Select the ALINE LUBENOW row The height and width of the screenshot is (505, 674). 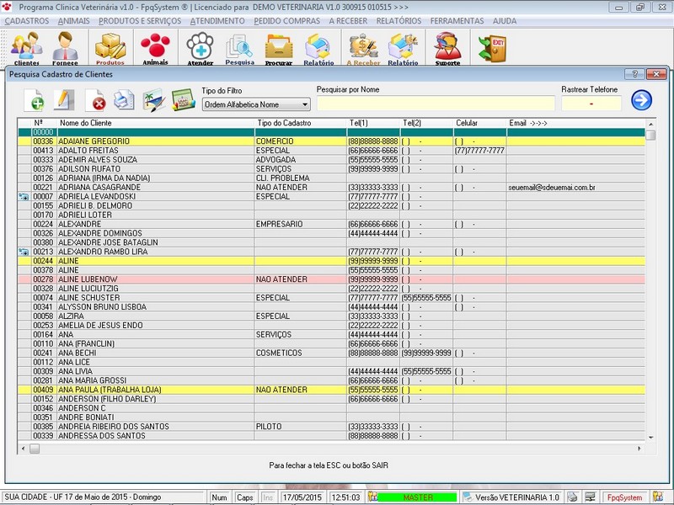click(331, 279)
